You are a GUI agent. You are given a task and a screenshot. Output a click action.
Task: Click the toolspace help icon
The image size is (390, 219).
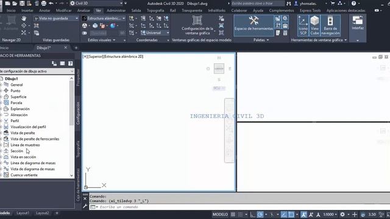tap(71, 63)
